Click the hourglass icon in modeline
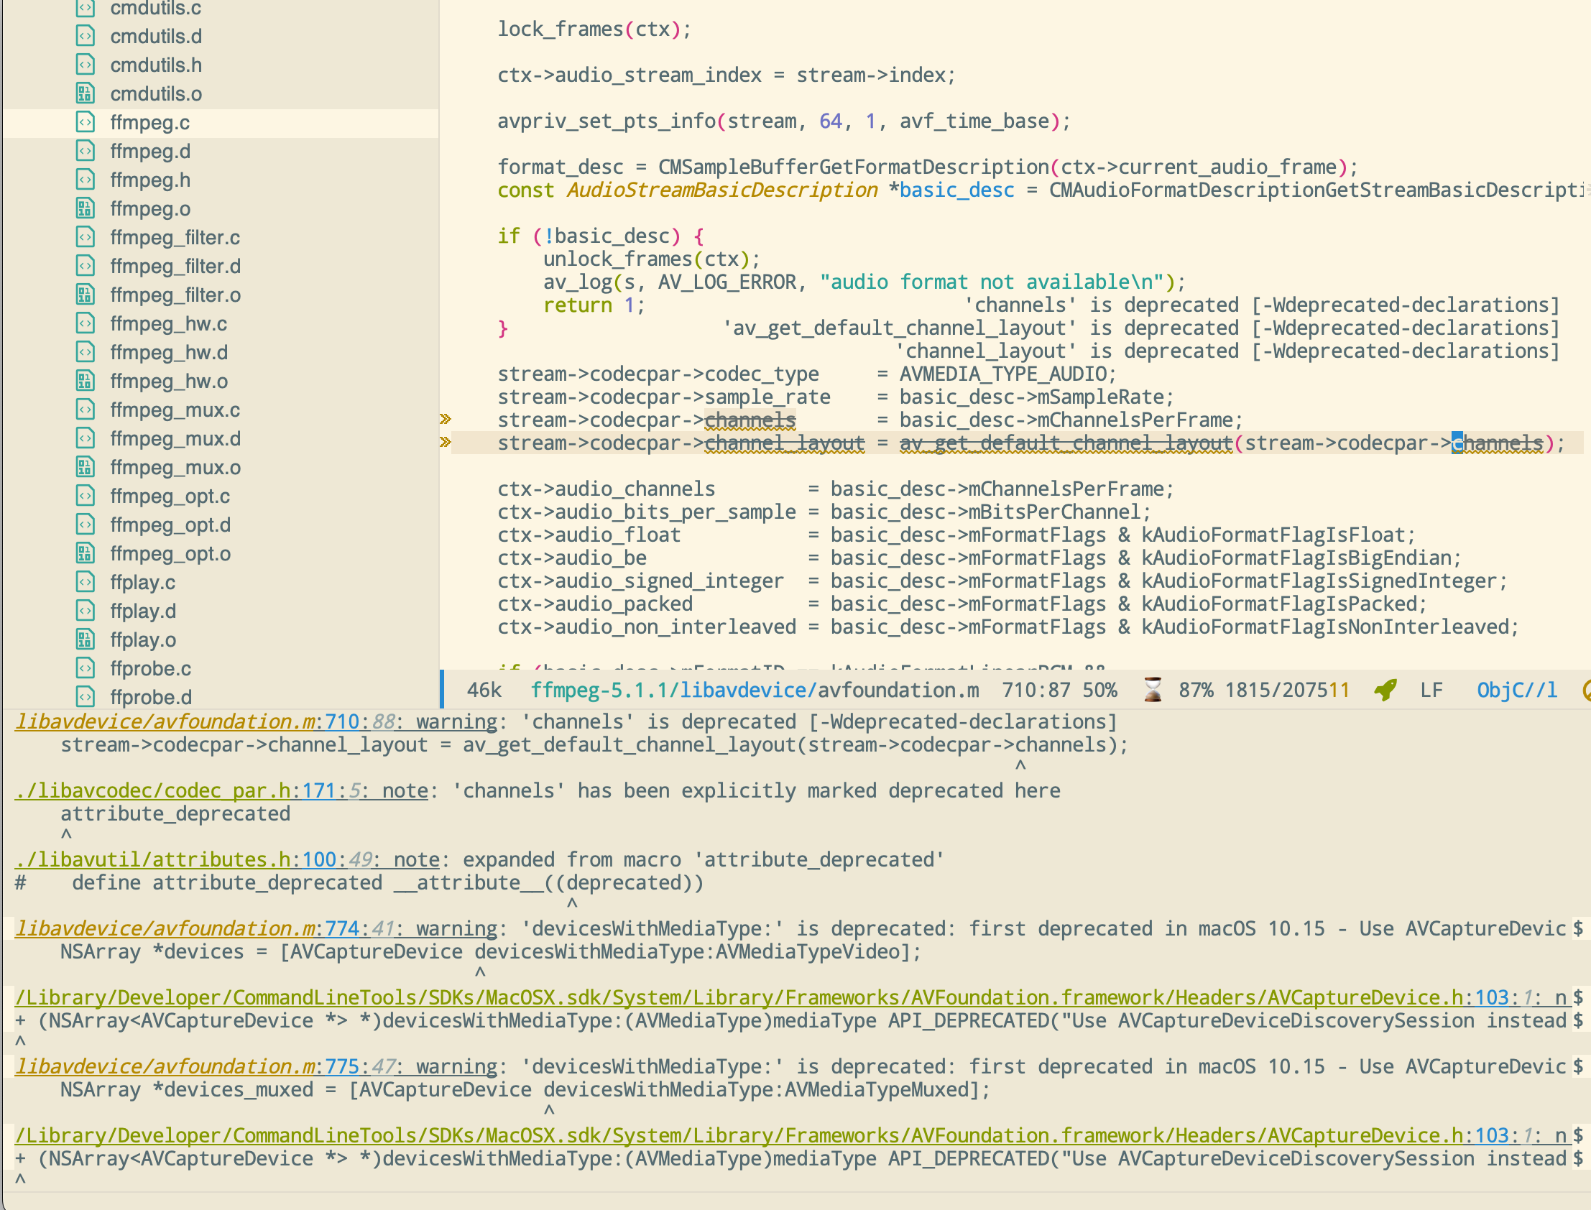The image size is (1591, 1210). pos(1153,690)
